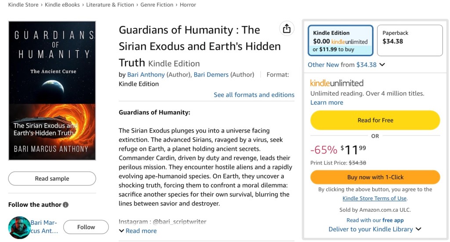This screenshot has width=450, height=242.
Task: Open the Read sample button
Action: coord(52,179)
